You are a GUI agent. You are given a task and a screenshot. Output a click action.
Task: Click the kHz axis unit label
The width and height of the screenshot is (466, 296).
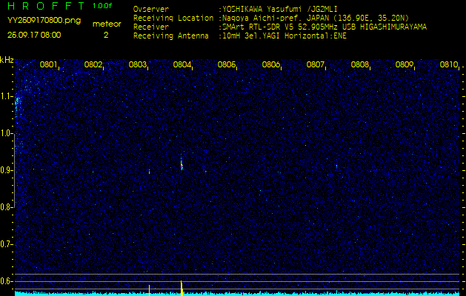[7, 60]
